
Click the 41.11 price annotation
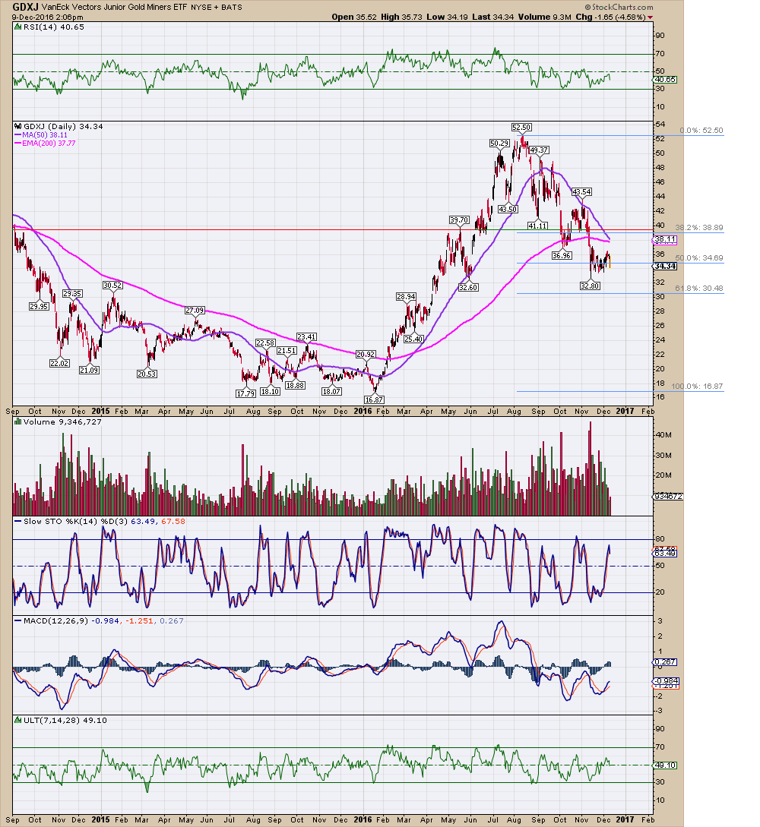pyautogui.click(x=537, y=226)
